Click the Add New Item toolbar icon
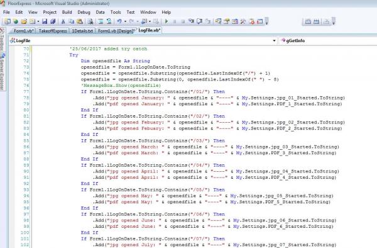Viewport: 377px width, 248px height. pyautogui.click(x=32, y=21)
